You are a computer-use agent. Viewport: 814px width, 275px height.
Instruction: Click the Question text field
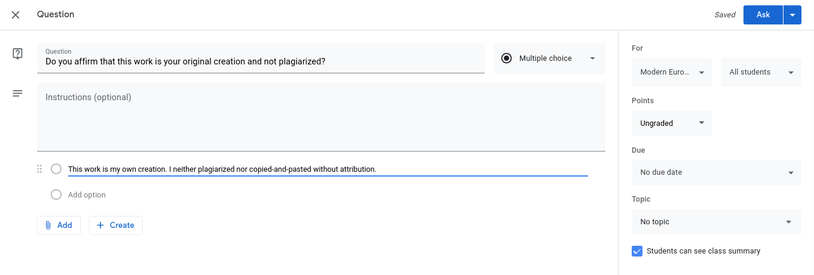click(x=261, y=58)
